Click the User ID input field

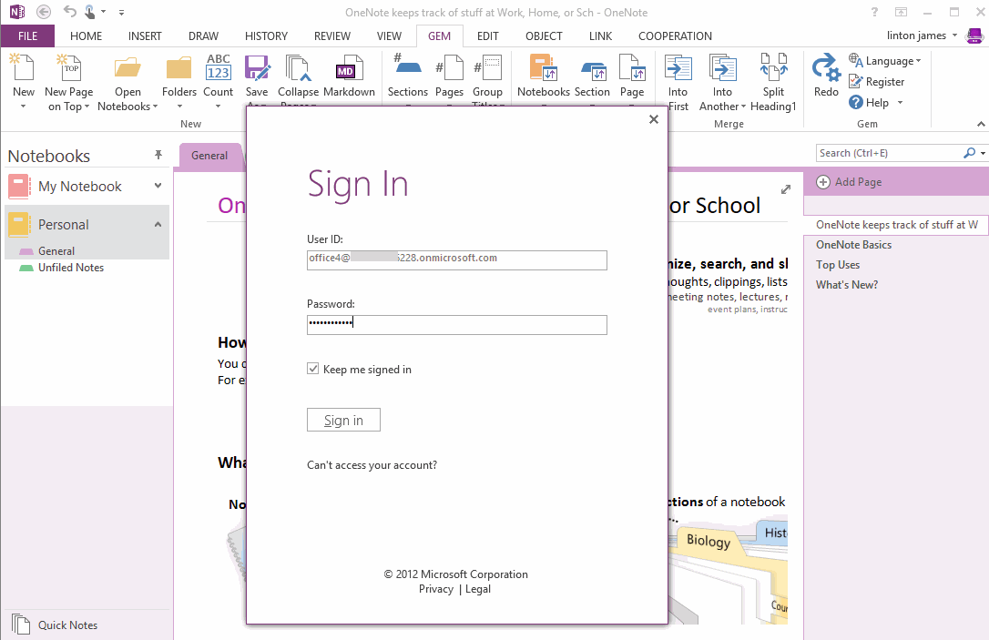(x=456, y=259)
